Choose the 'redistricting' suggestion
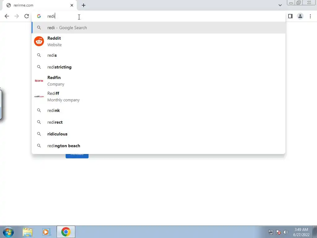 pyautogui.click(x=158, y=67)
